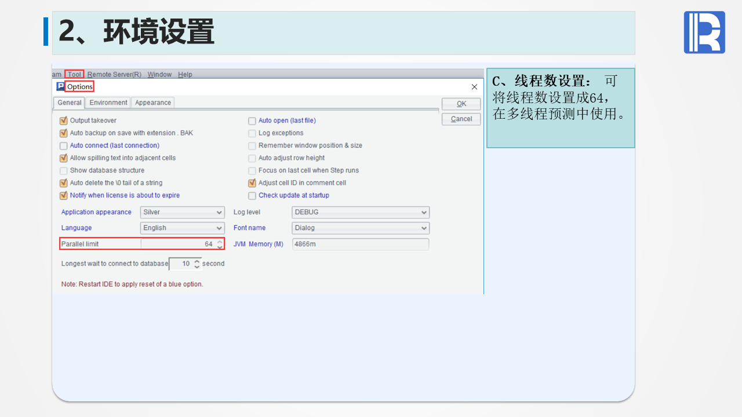Switch to the General tab
Screen dimensions: 742x417
pos(70,103)
